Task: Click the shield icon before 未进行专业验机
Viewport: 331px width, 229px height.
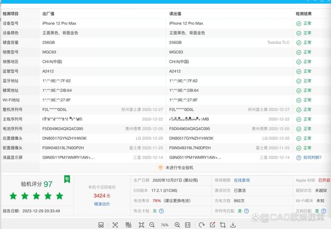Action: tap(160, 168)
